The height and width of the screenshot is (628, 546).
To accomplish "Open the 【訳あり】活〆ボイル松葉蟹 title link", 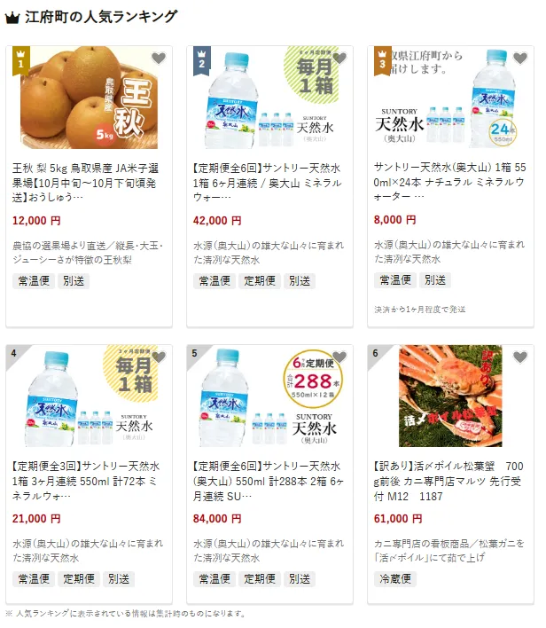I will click(x=448, y=481).
